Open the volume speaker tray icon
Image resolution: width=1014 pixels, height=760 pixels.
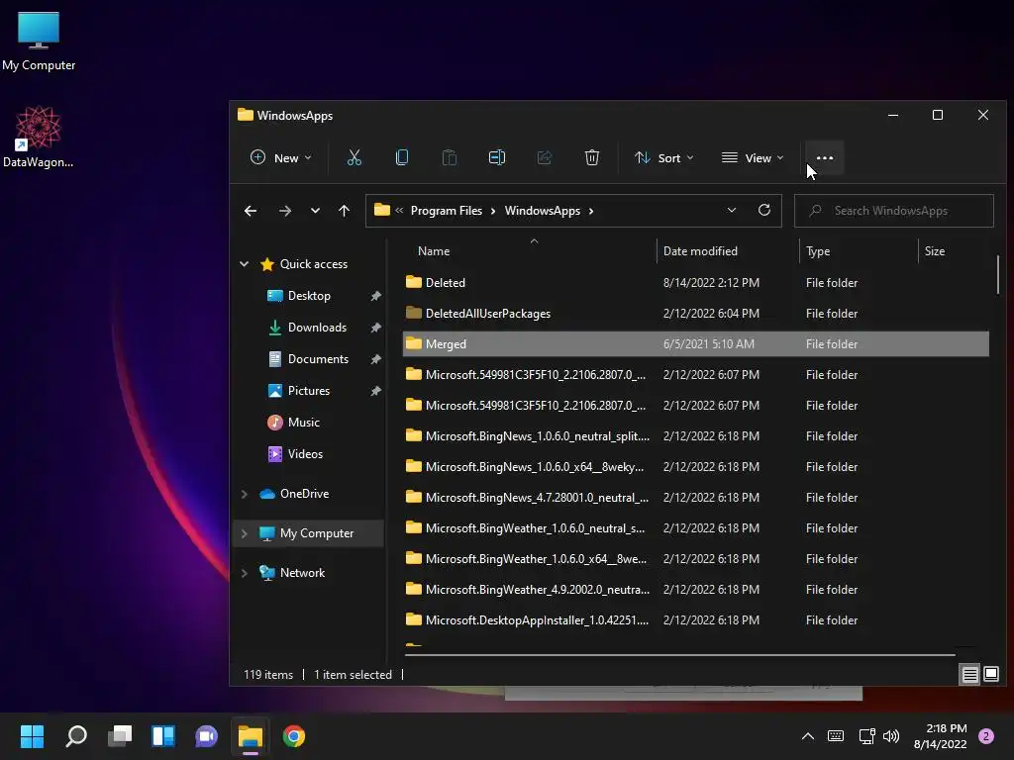point(891,736)
